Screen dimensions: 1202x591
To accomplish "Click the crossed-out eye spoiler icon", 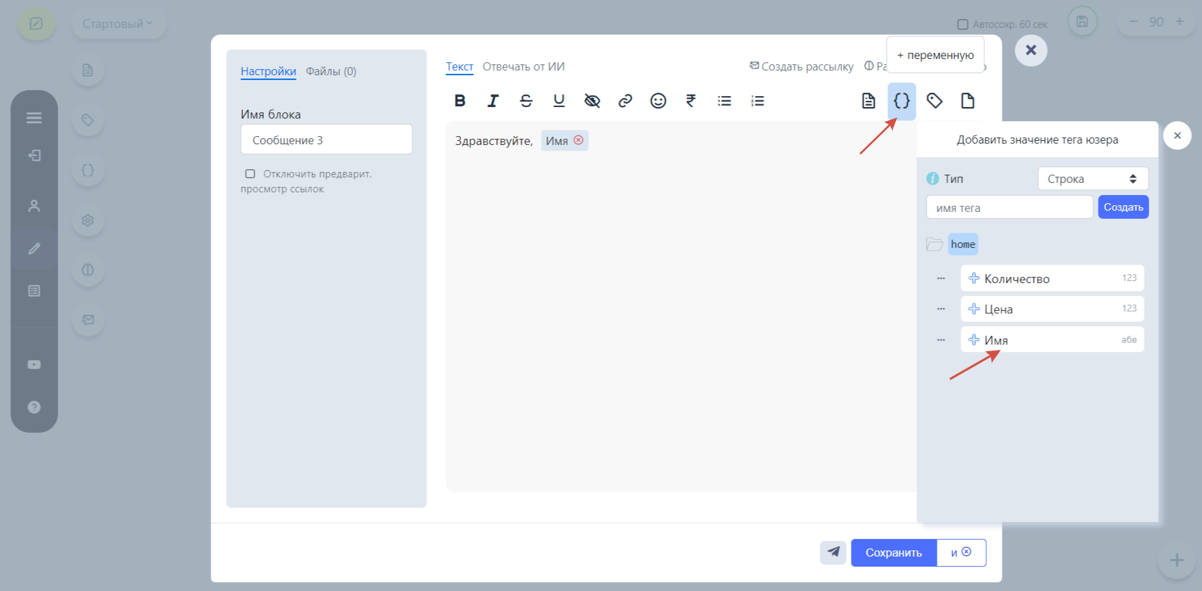I will [x=592, y=101].
